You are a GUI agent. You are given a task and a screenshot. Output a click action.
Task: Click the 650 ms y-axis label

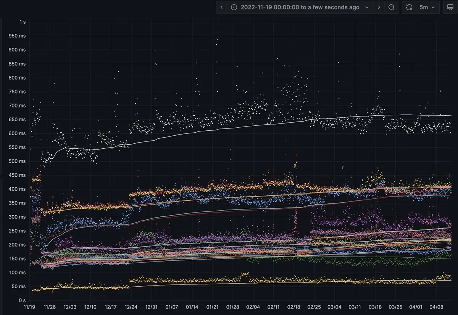tap(17, 119)
